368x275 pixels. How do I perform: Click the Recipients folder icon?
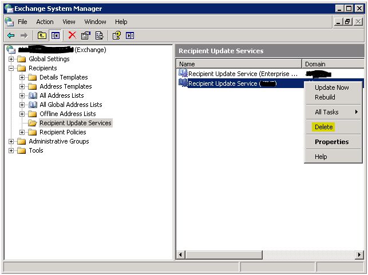pos(22,68)
